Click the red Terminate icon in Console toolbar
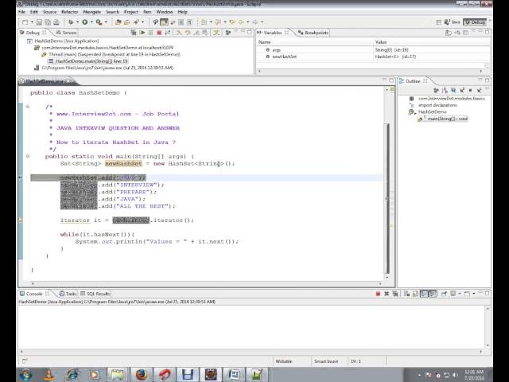Viewport: 509px width, 382px height. tap(378, 294)
